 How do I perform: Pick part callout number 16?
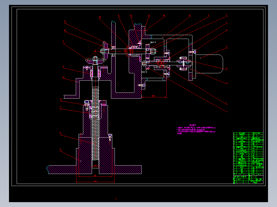[63, 67]
